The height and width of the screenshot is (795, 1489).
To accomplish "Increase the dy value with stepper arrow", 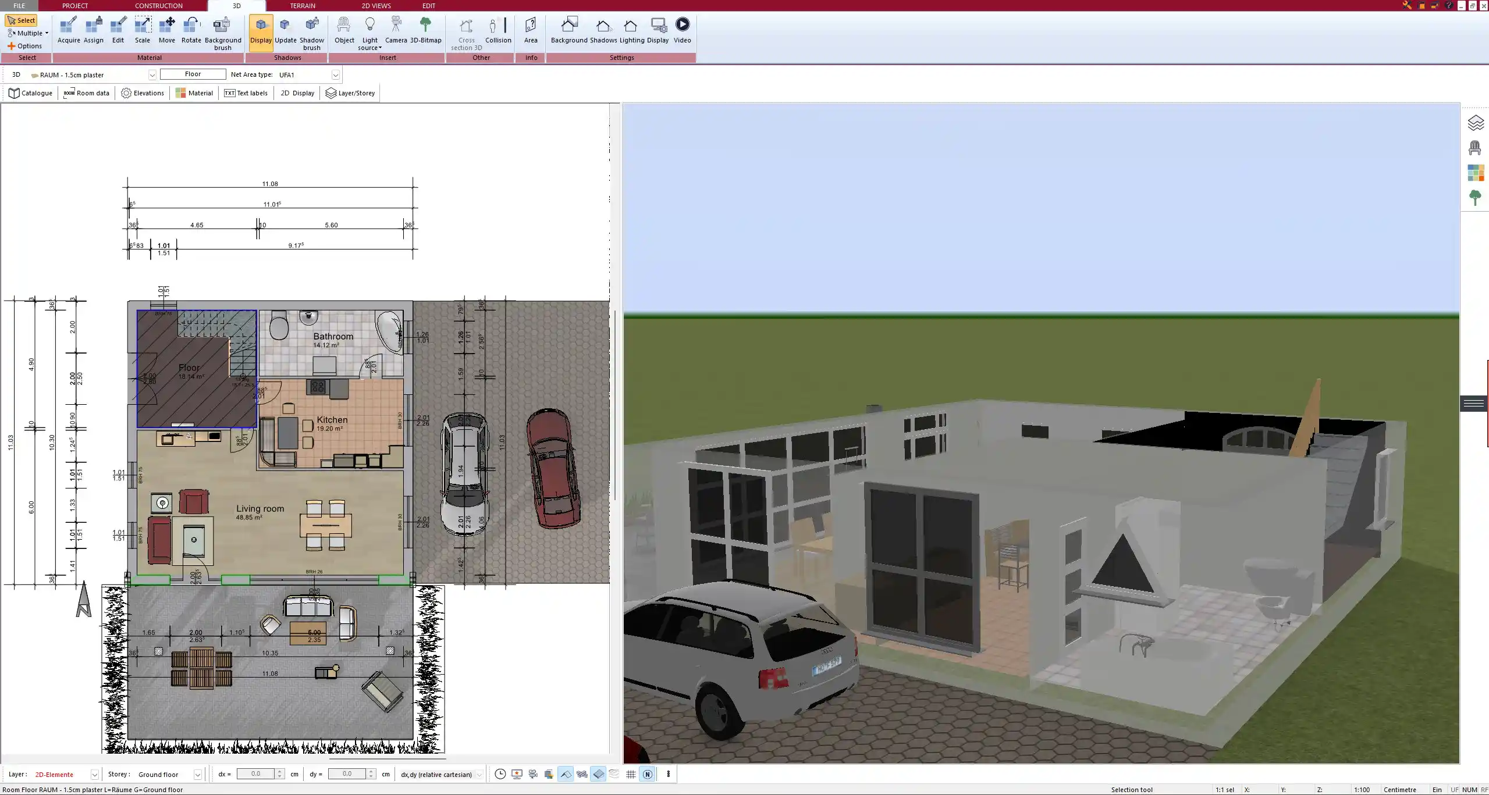I will [371, 771].
